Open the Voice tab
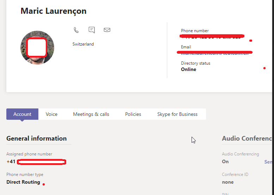This screenshot has height=195, width=274. coord(51,114)
